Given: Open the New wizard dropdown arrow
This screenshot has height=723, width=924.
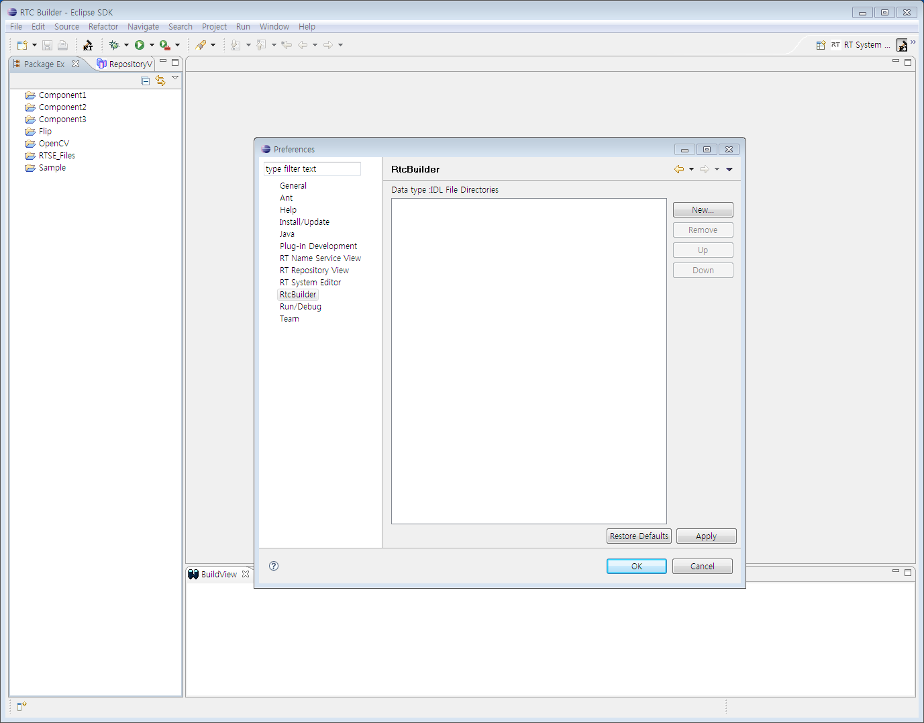Looking at the screenshot, I should tap(34, 45).
